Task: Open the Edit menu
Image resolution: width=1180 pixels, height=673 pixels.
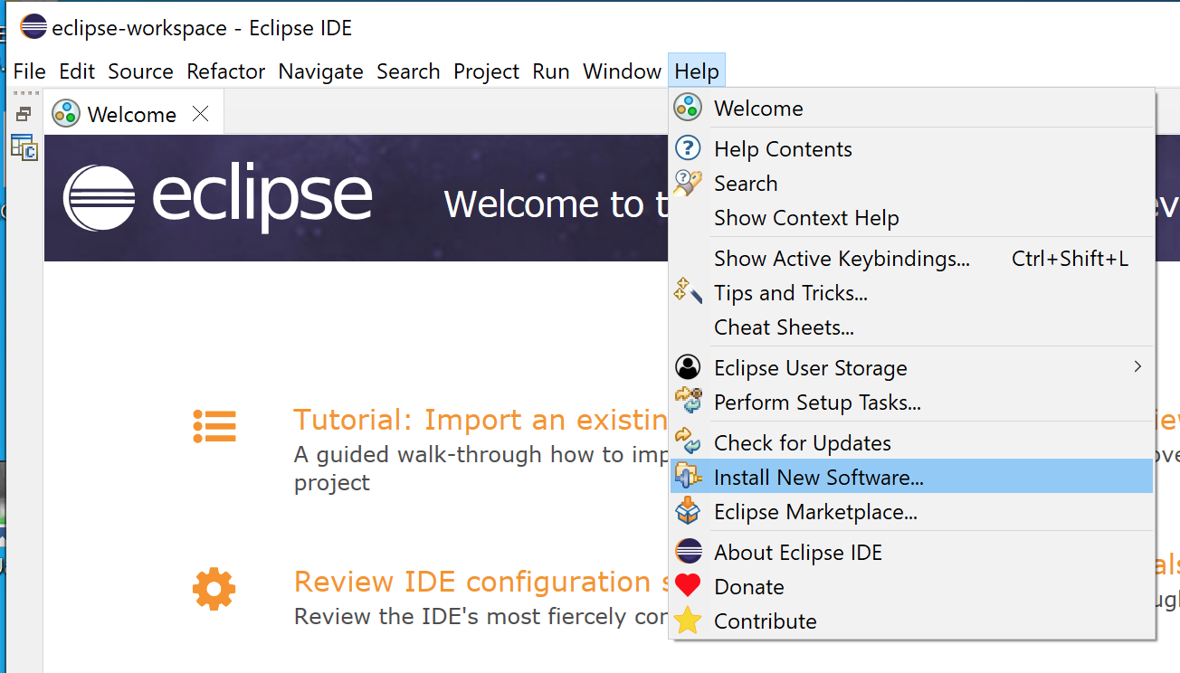Action: click(x=77, y=71)
